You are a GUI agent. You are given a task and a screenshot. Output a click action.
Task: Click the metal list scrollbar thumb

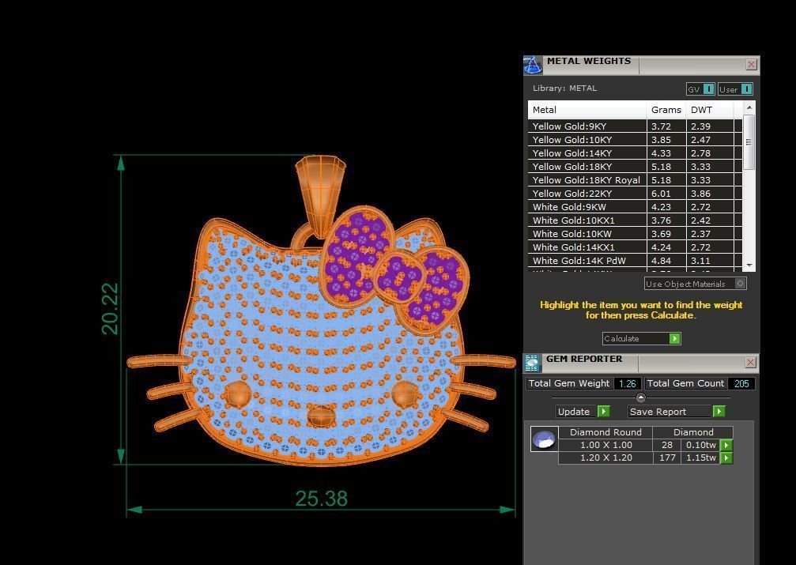click(749, 142)
